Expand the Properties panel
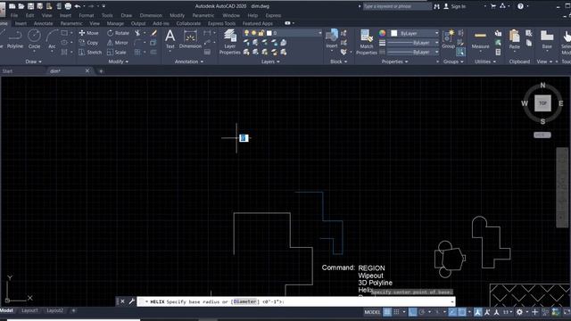 [394, 62]
